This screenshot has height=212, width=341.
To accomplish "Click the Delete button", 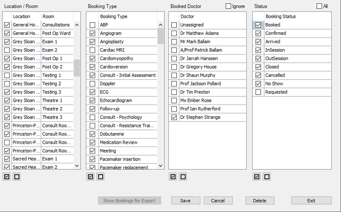I will click(x=260, y=201).
